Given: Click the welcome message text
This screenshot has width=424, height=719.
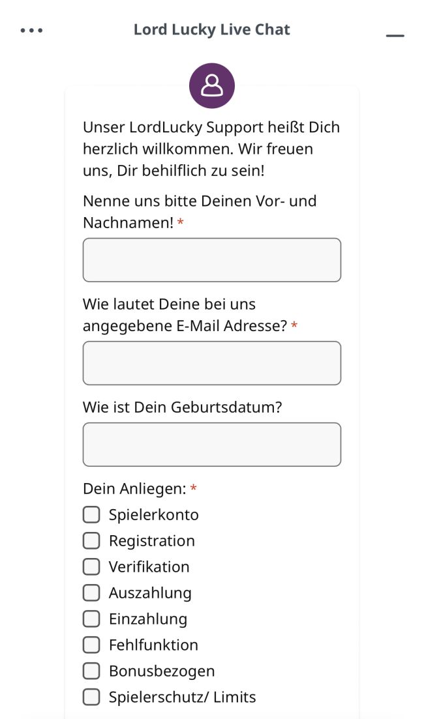Looking at the screenshot, I should (211, 149).
